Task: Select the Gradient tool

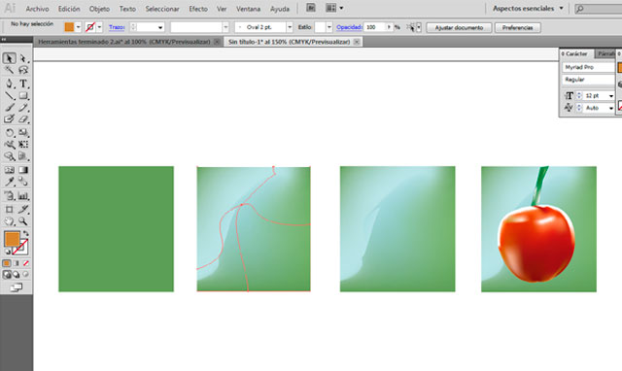Action: point(23,170)
